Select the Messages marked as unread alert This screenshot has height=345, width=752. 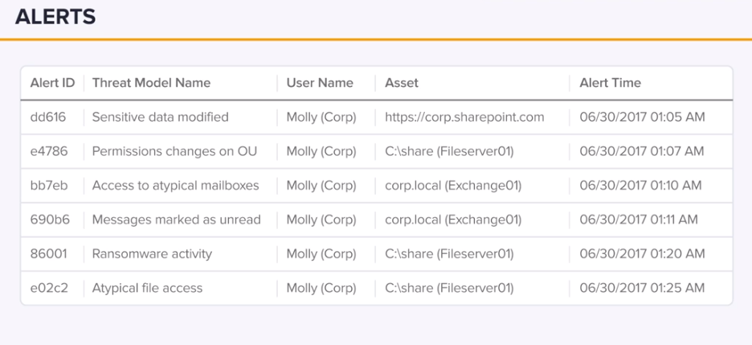(177, 220)
